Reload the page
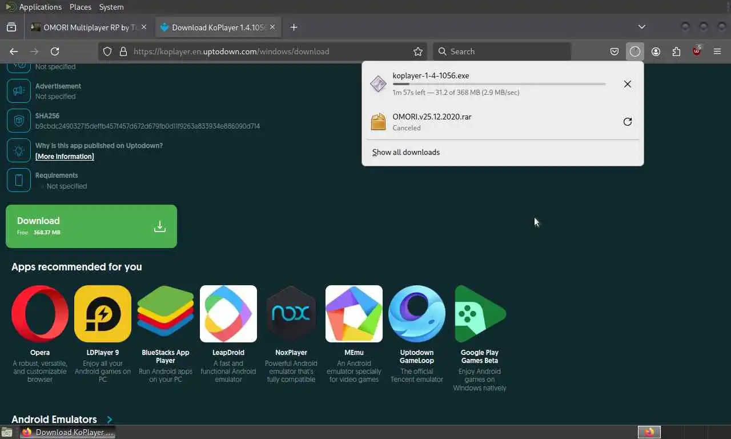Image resolution: width=731 pixels, height=439 pixels. point(55,51)
